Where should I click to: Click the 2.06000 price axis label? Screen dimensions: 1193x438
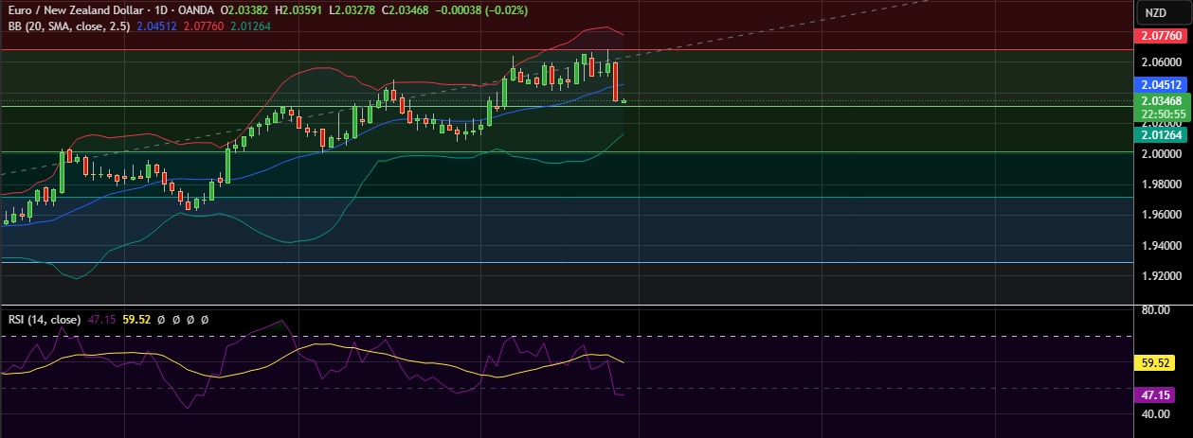pos(1160,61)
